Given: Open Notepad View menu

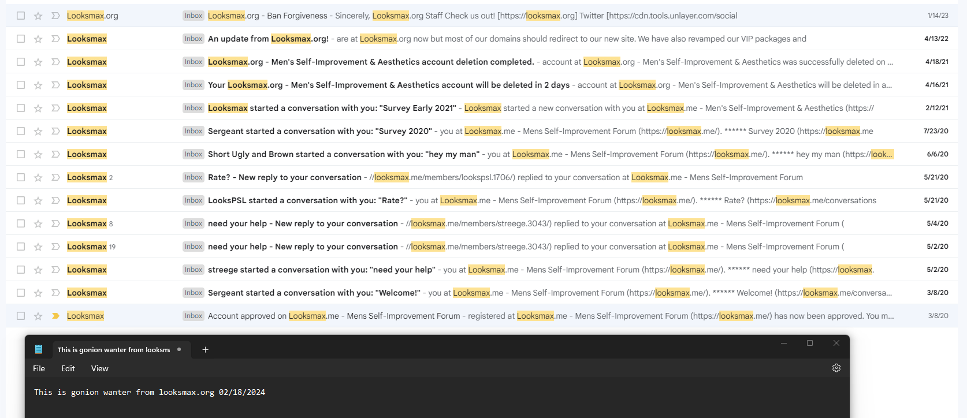Looking at the screenshot, I should pyautogui.click(x=99, y=368).
